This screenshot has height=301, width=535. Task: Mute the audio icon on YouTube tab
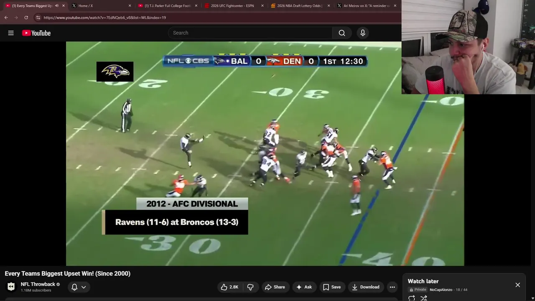tap(57, 6)
